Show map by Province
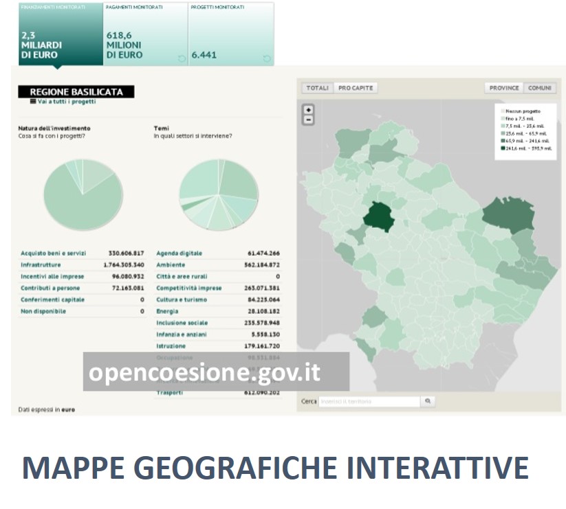This screenshot has width=566, height=509. tap(504, 88)
